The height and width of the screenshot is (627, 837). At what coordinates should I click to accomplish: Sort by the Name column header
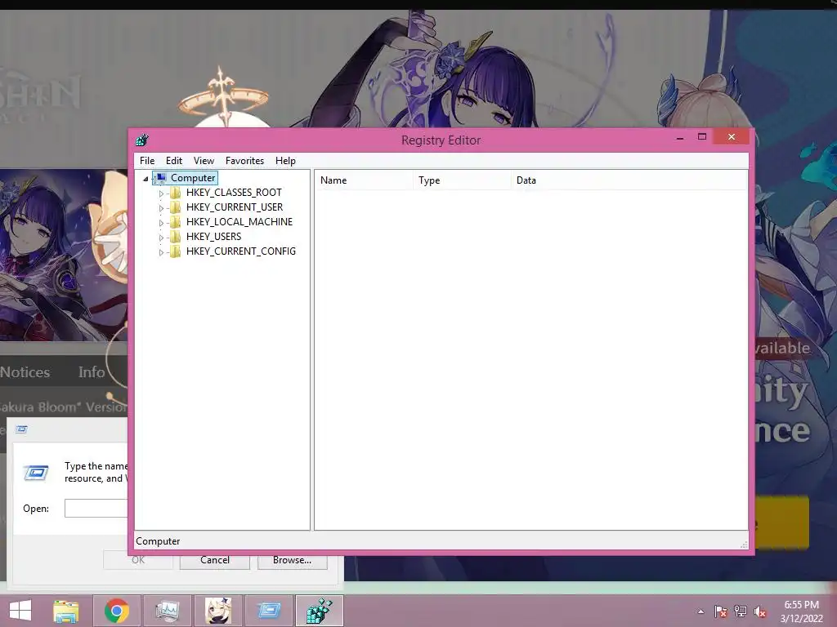[364, 180]
